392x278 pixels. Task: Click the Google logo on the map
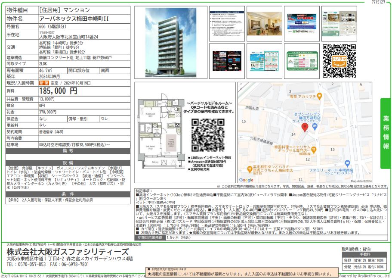(246, 180)
